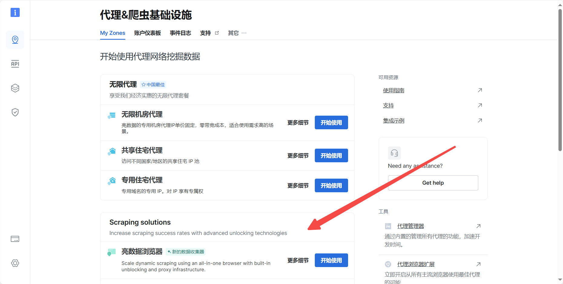Screen dimensions: 563x284
Task: Click the scrollbar up arrow
Action: click(x=560, y=5)
